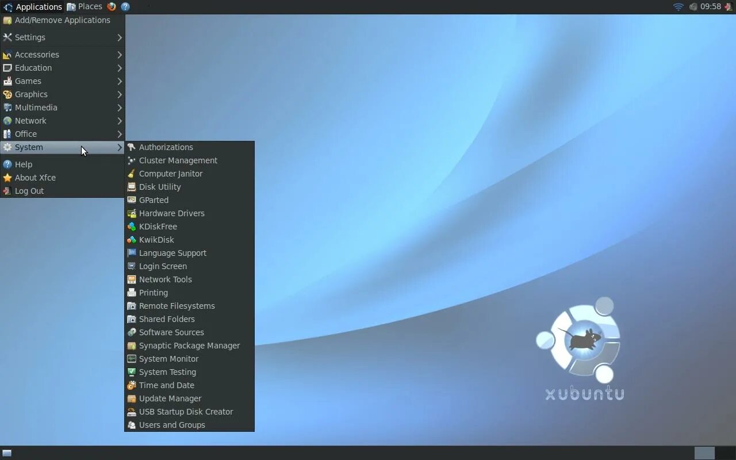The width and height of the screenshot is (736, 460).
Task: Click the GParted icon
Action: 132,200
